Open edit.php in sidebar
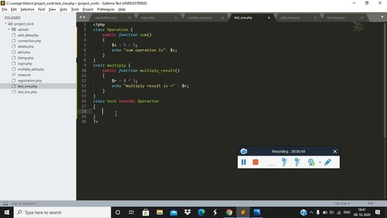The image size is (387, 218). click(x=24, y=52)
